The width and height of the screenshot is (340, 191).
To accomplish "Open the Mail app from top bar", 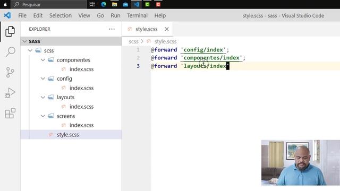I will click(125, 4).
